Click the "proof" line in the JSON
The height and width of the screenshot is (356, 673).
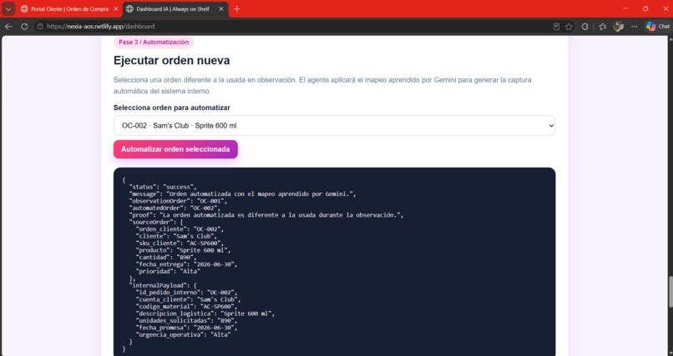[x=266, y=215]
